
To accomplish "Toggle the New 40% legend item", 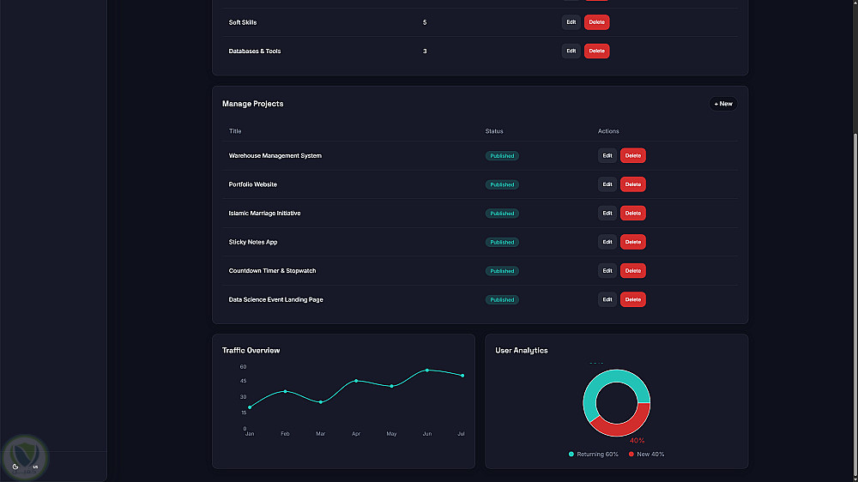I will [x=646, y=454].
